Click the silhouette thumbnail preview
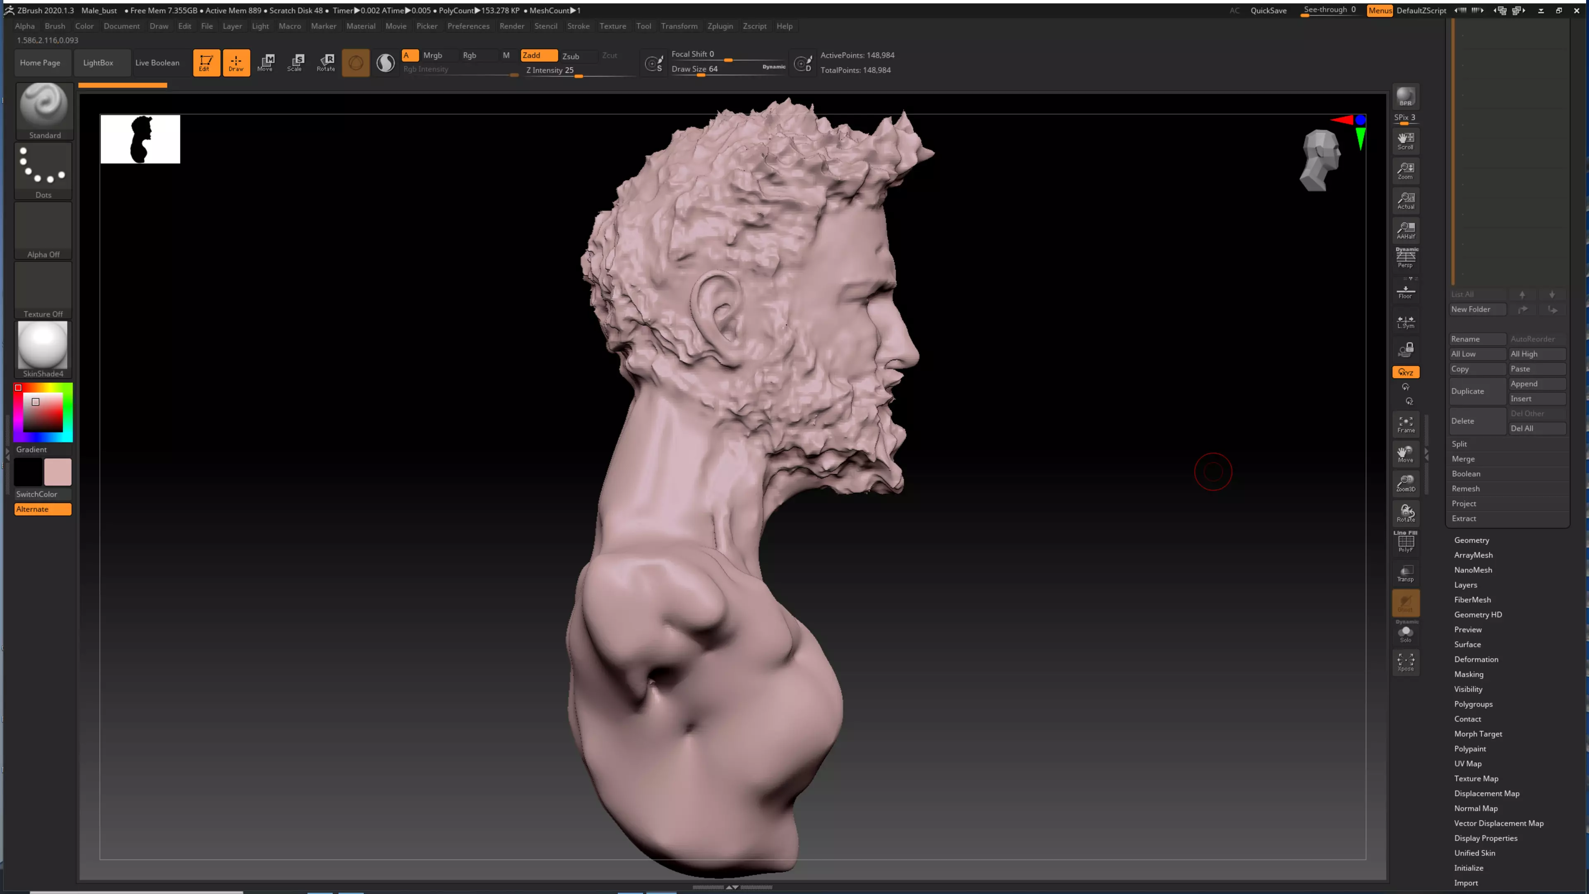 pyautogui.click(x=140, y=139)
